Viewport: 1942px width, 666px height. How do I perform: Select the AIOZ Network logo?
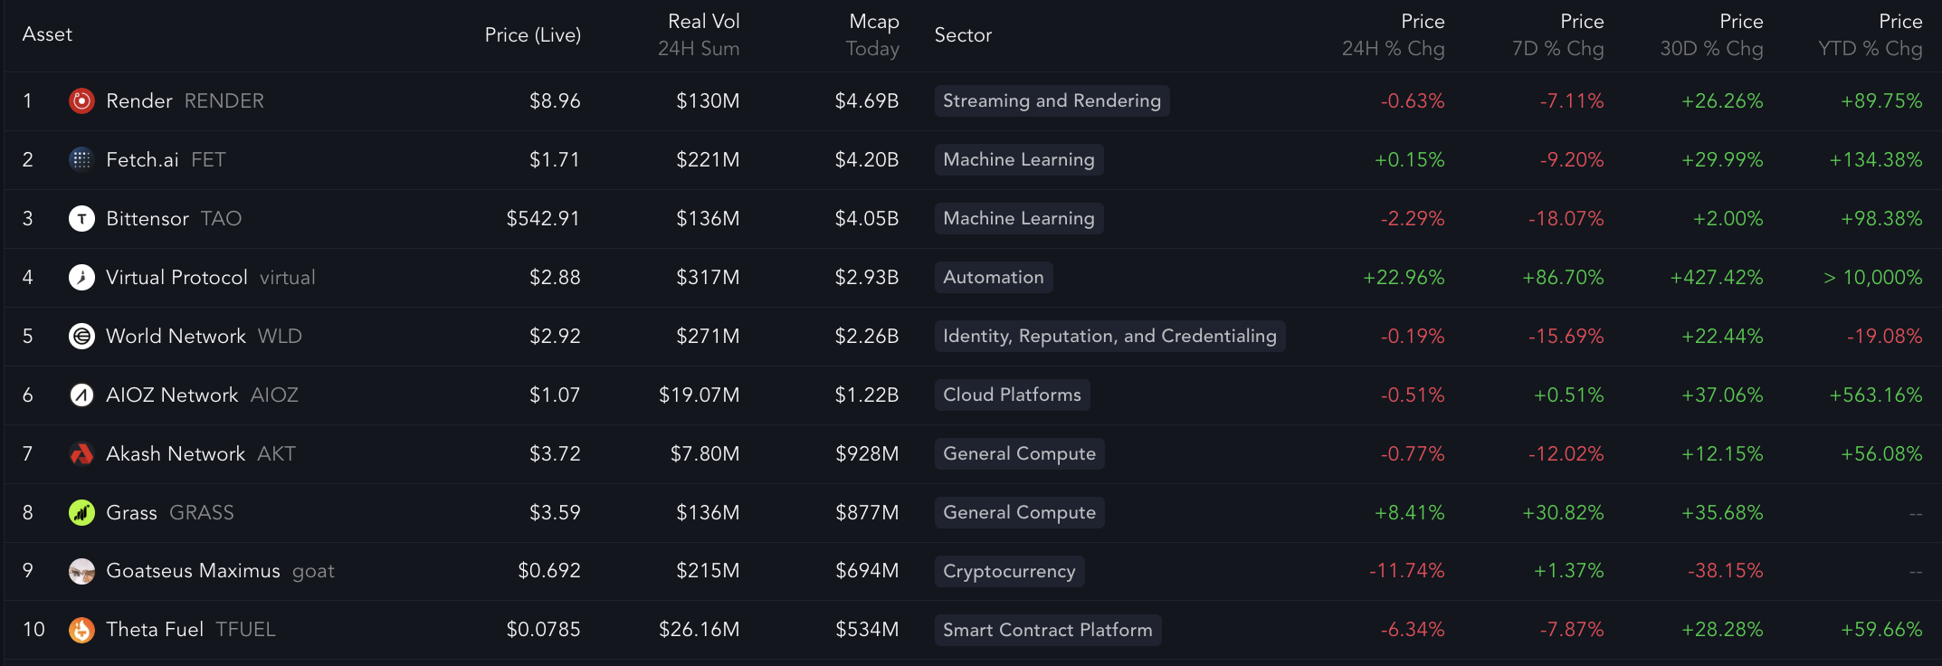coord(81,395)
